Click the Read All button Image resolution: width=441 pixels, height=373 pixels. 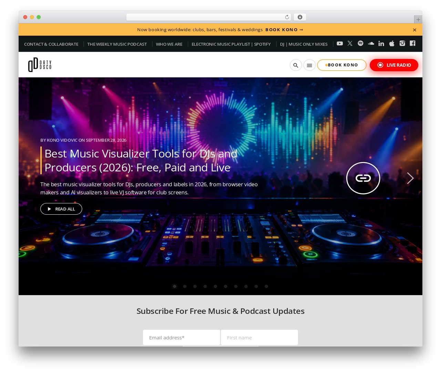61,209
